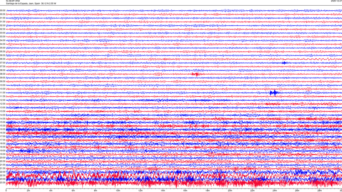
Task: Select the 10:30 trace time label
Action: (x=2, y=89)
